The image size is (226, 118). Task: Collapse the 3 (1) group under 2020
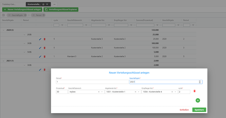[x=24, y=43]
